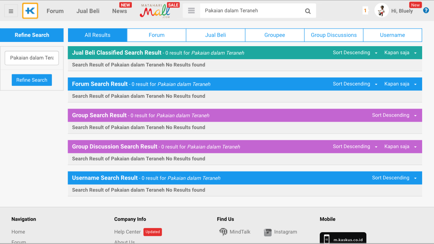Open the notification badge showing 1
The width and height of the screenshot is (434, 244).
[365, 11]
